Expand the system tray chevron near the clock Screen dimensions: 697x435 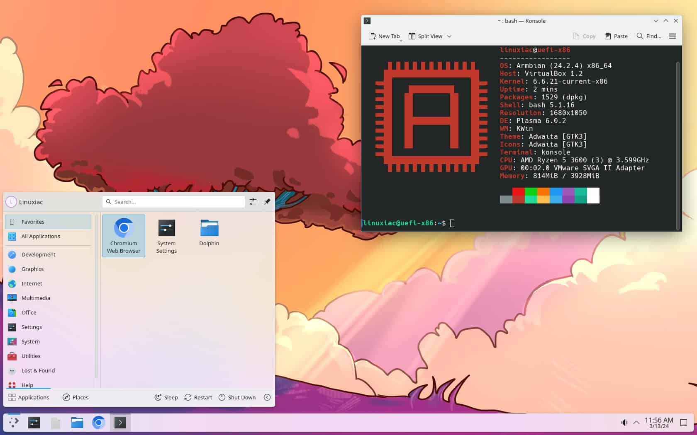pyautogui.click(x=636, y=423)
